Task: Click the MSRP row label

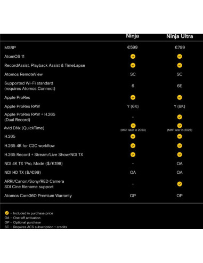Action: click(x=10, y=48)
